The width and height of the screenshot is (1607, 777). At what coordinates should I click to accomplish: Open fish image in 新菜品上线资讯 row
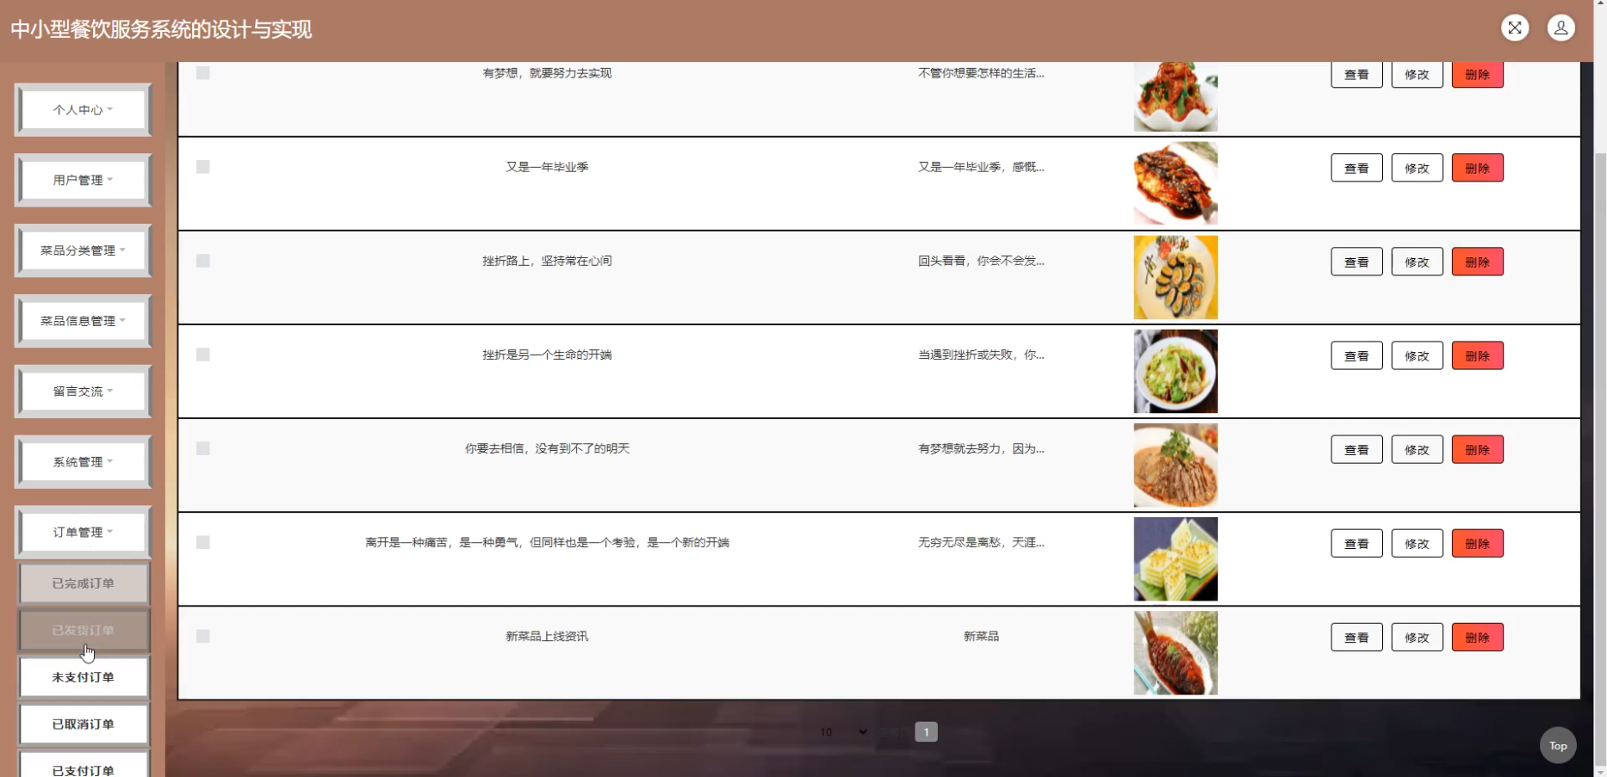click(1176, 652)
